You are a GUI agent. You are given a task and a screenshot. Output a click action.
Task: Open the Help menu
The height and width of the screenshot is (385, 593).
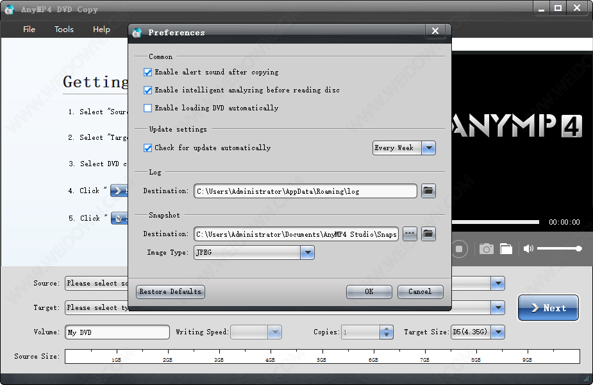pos(101,30)
